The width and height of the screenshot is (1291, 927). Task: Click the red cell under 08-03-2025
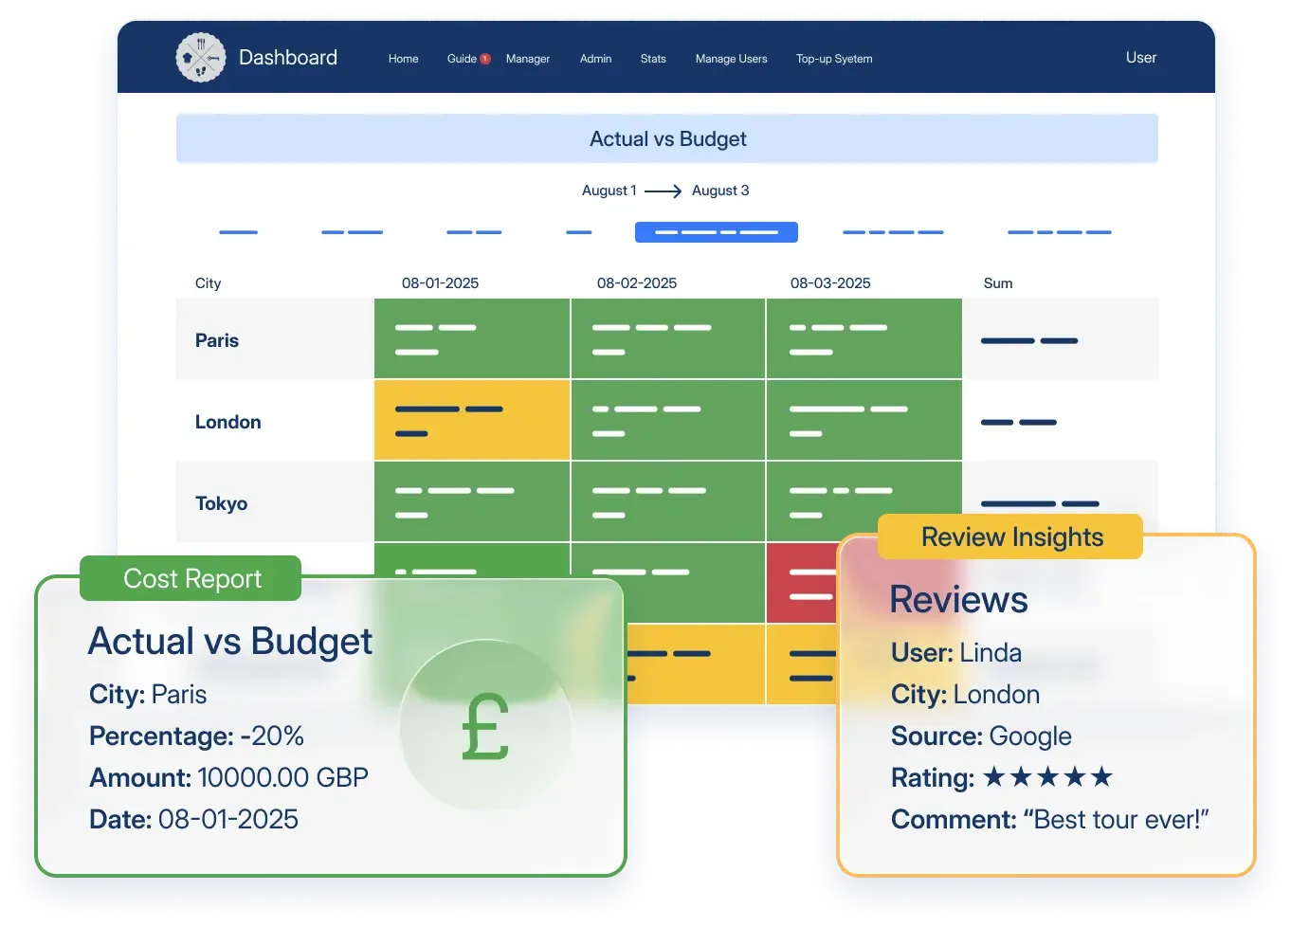tap(804, 583)
